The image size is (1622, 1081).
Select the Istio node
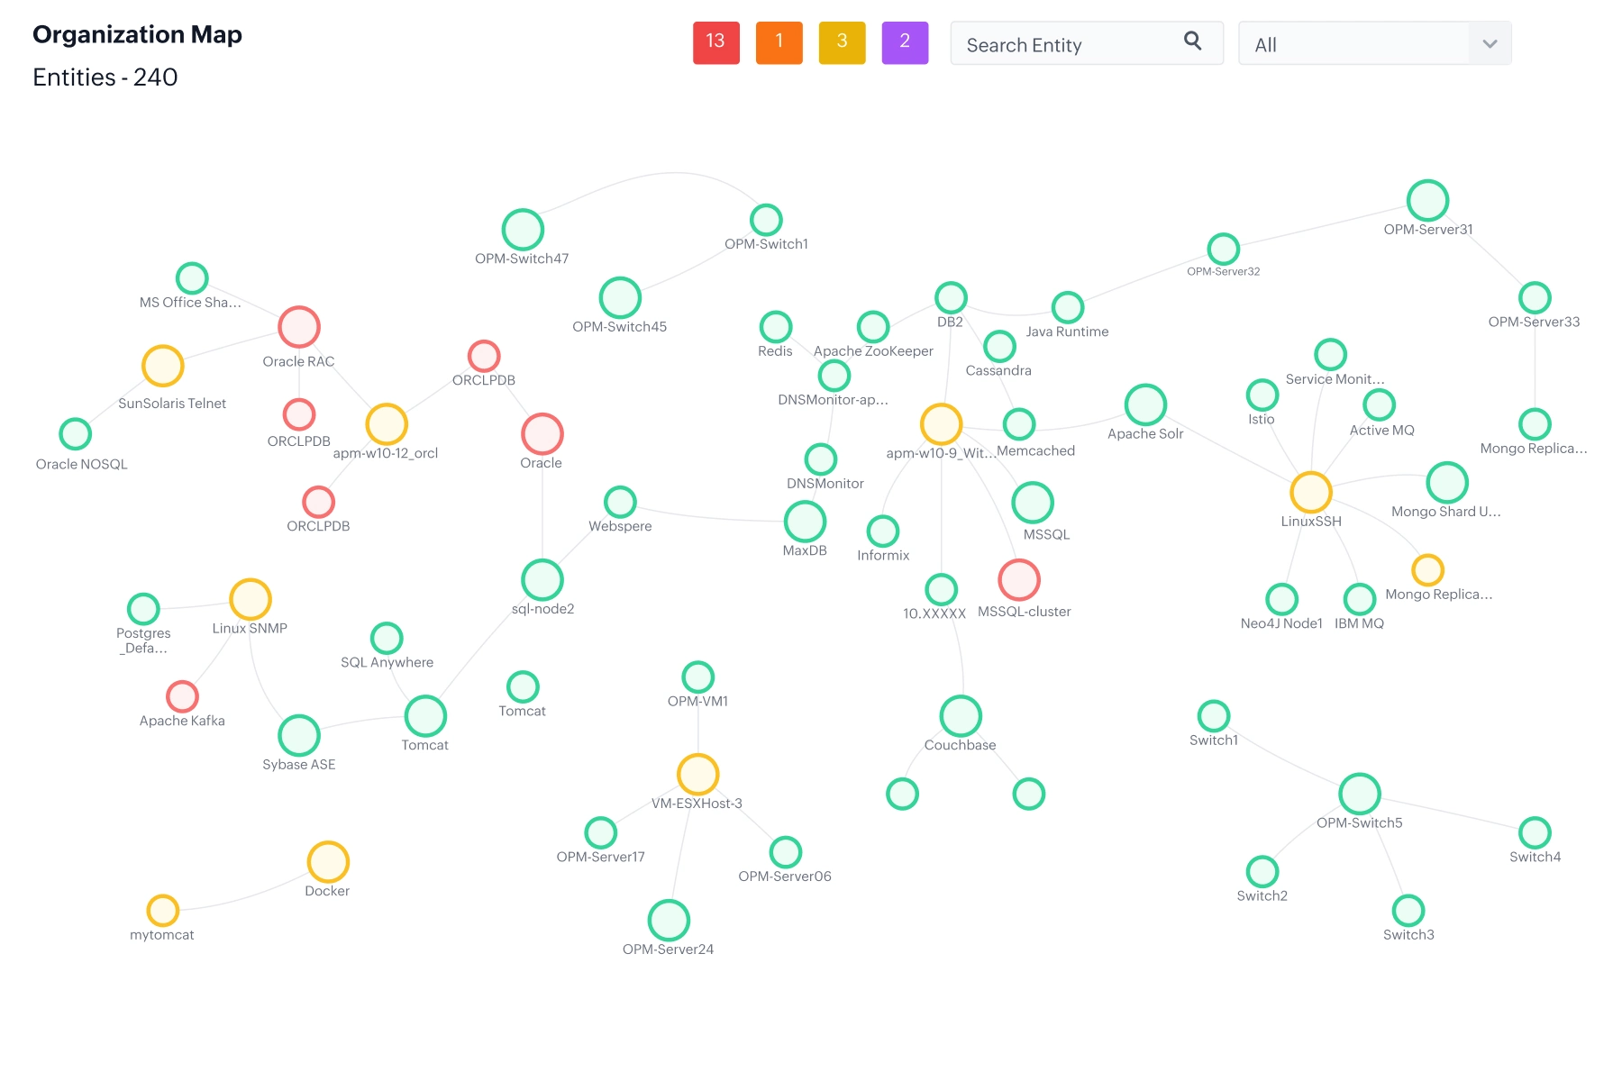click(1262, 395)
